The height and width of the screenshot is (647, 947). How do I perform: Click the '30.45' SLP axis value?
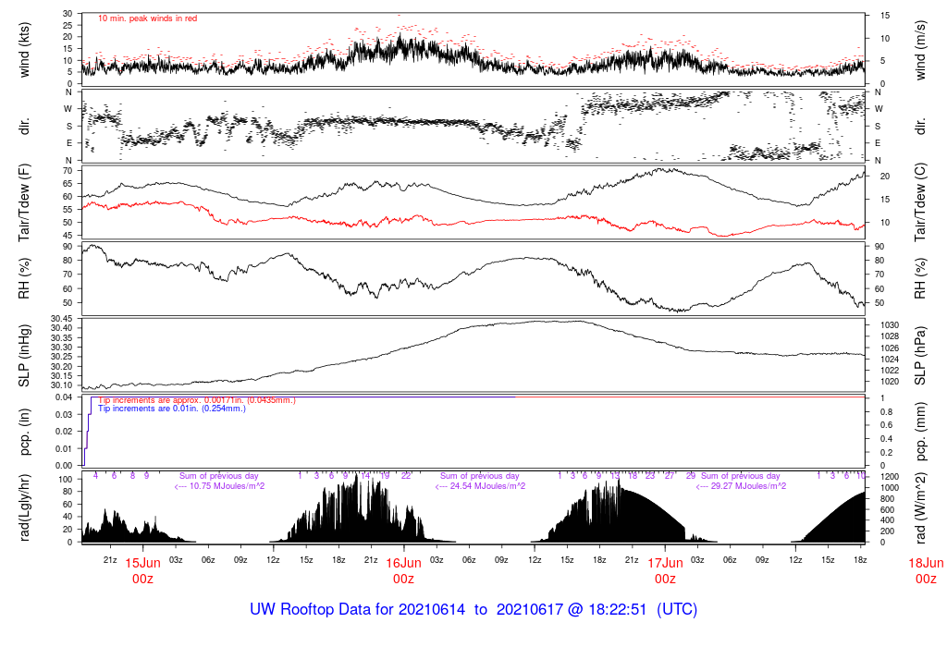62,319
